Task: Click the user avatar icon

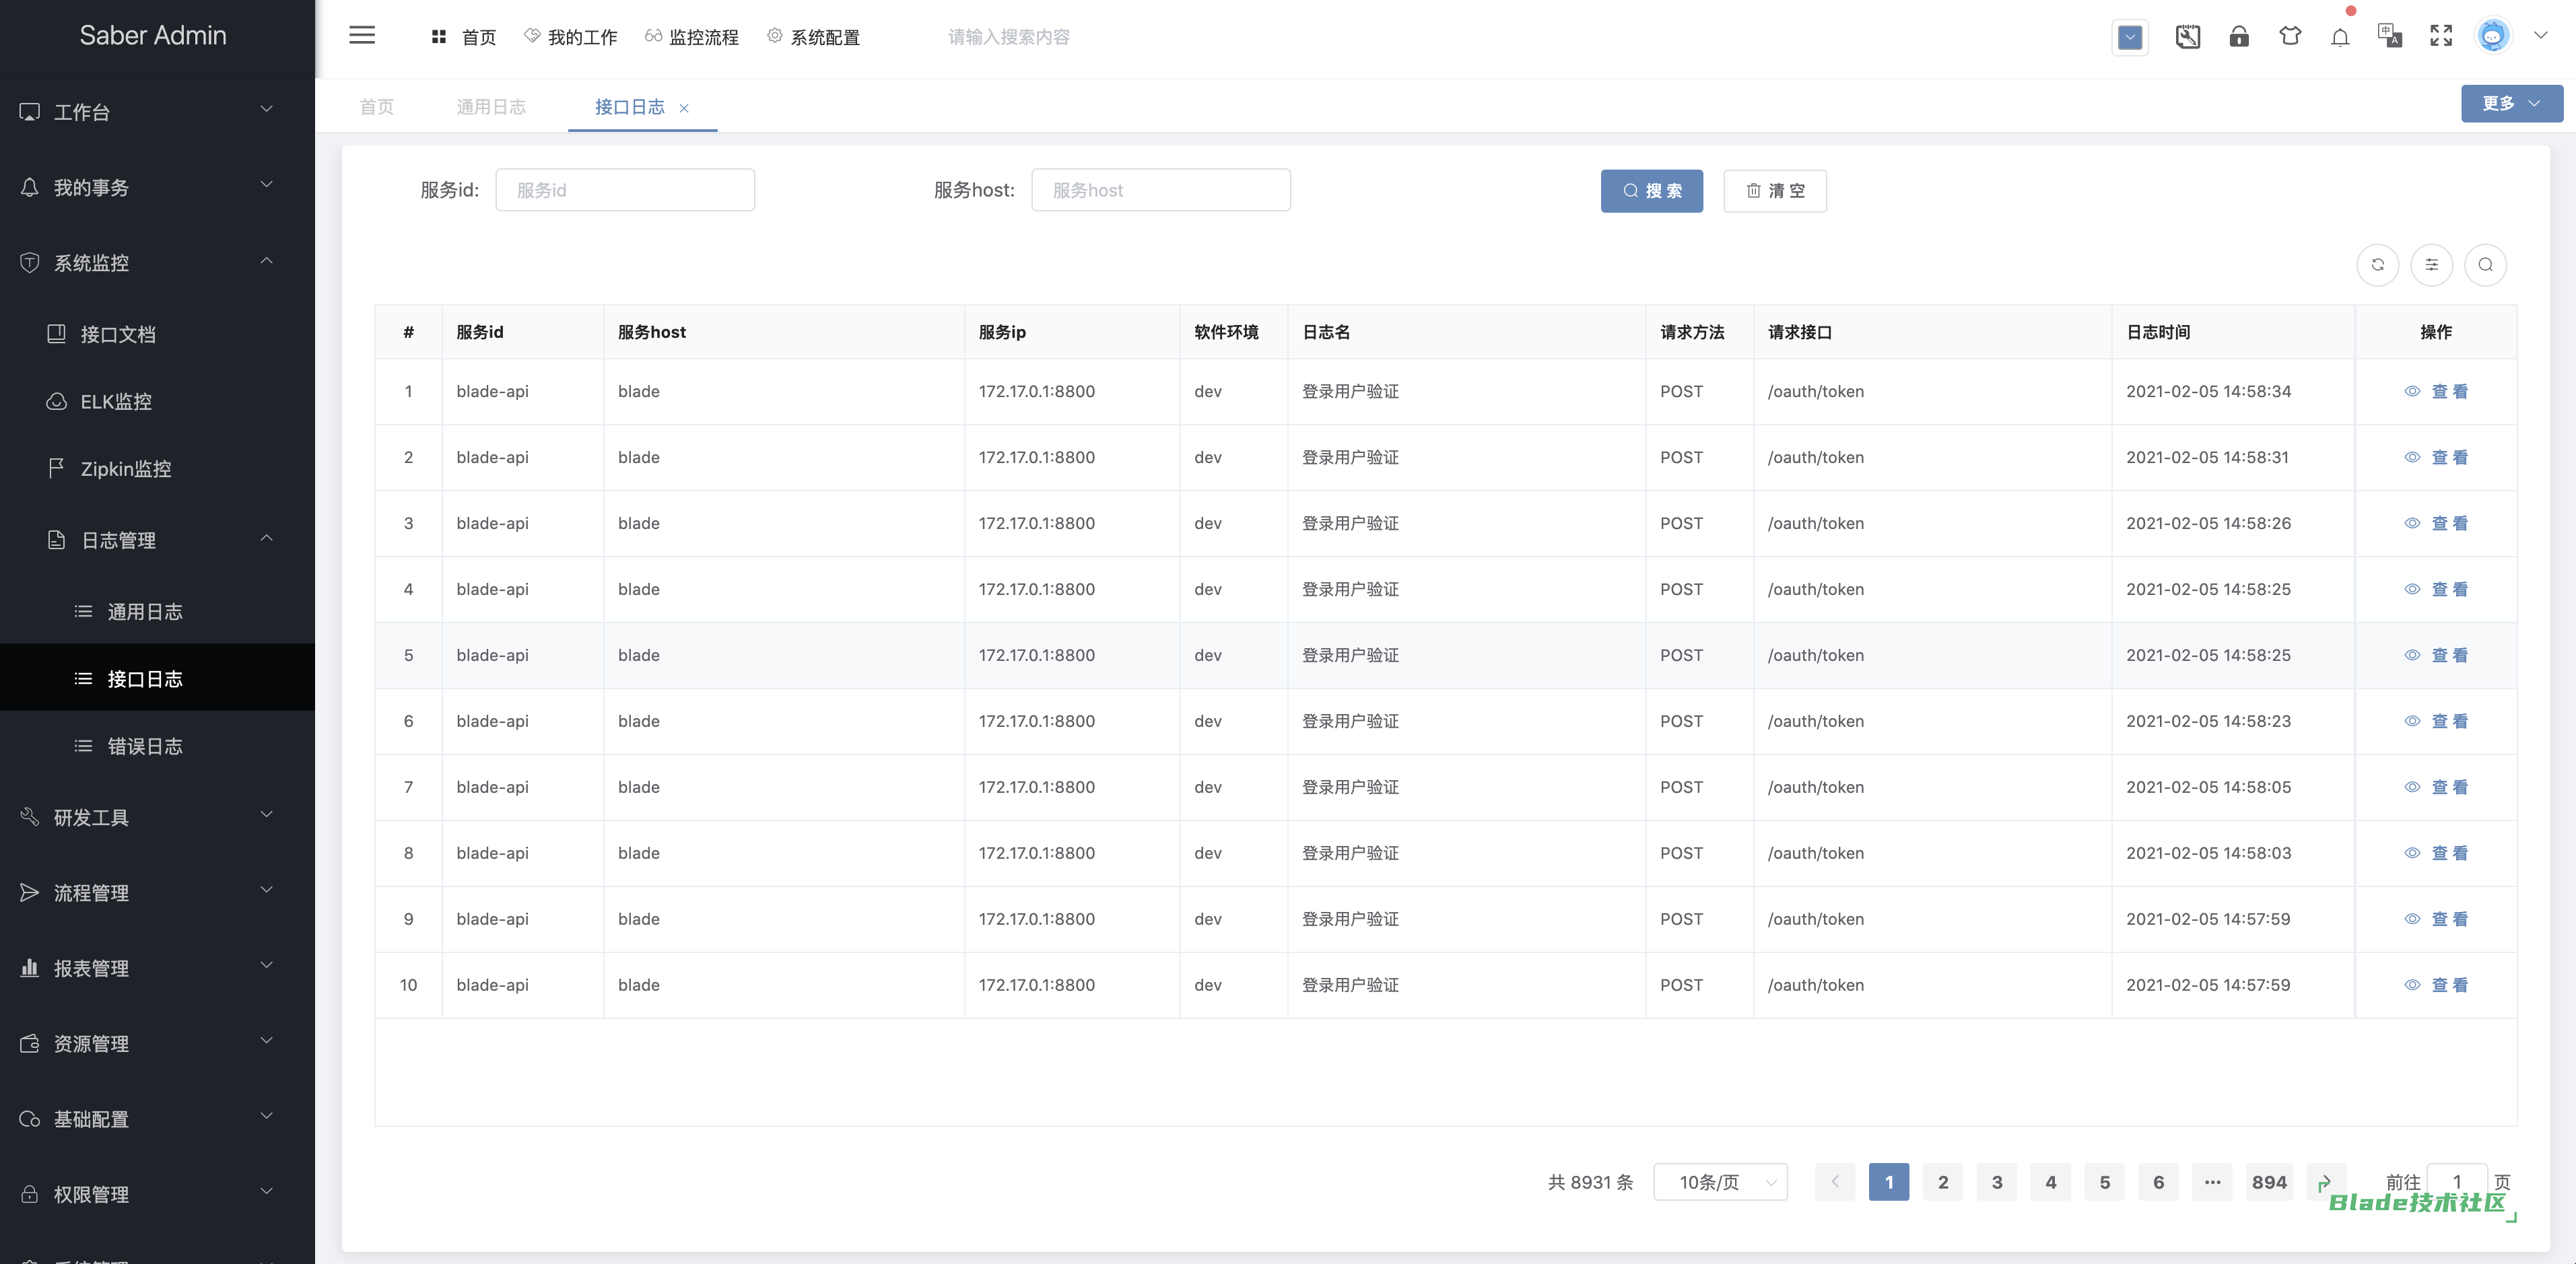Action: pos(2493,36)
